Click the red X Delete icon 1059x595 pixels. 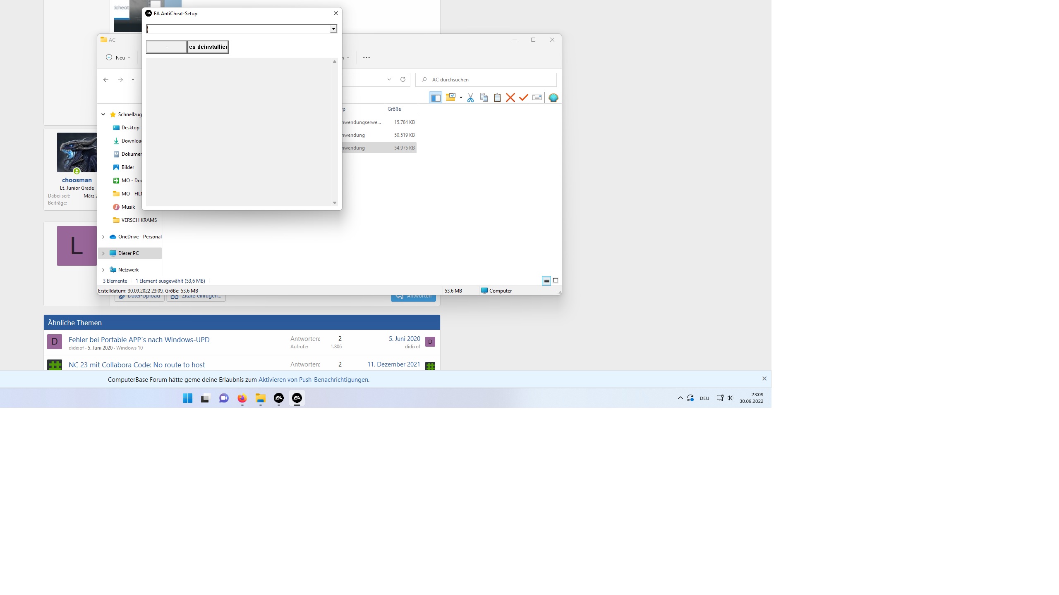click(510, 98)
